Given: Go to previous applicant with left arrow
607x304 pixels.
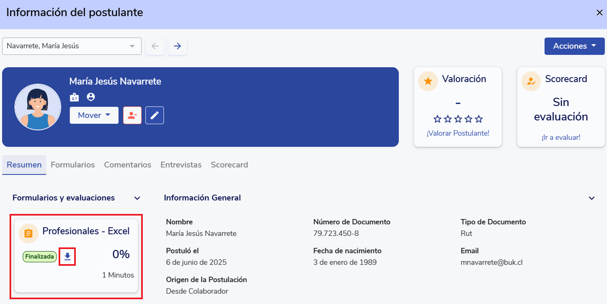Looking at the screenshot, I should click(x=155, y=46).
